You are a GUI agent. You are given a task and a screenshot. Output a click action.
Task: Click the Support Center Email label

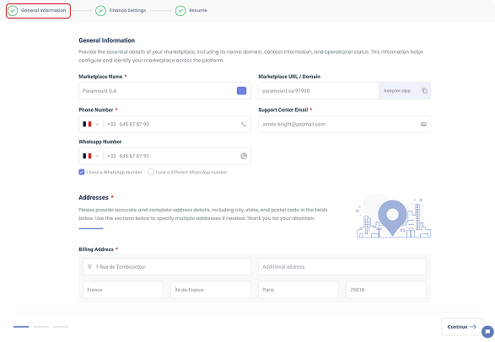tap(283, 110)
